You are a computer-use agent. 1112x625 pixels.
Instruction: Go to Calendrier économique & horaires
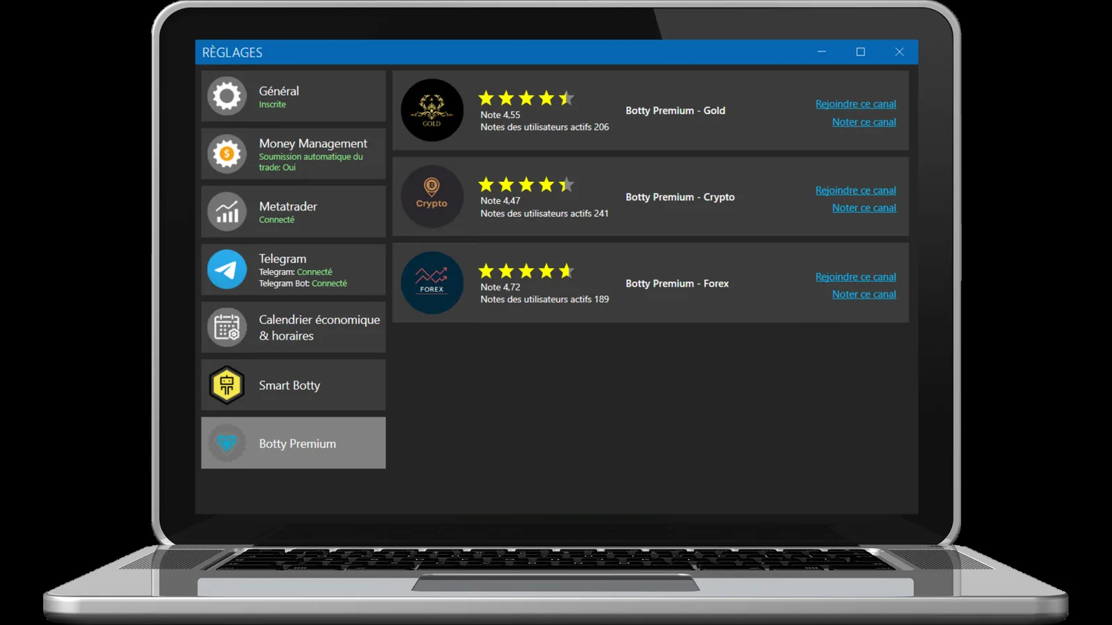point(293,327)
